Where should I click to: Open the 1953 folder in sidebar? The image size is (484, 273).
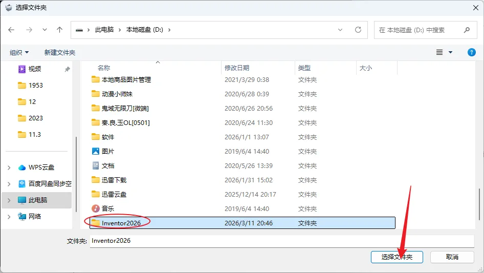tap(31, 86)
